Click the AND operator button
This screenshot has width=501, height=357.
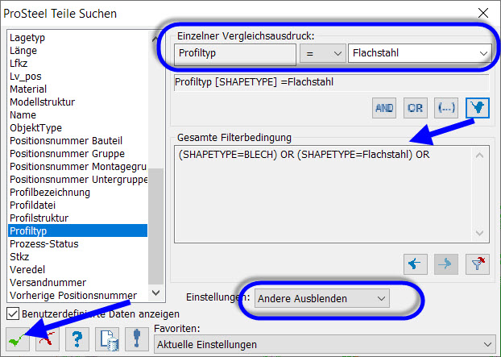click(x=384, y=108)
